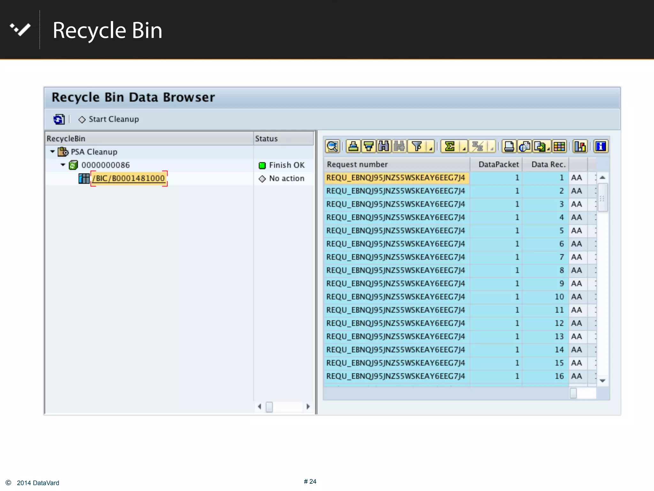The width and height of the screenshot is (654, 491).
Task: Click the Total sigma icon
Action: [450, 146]
